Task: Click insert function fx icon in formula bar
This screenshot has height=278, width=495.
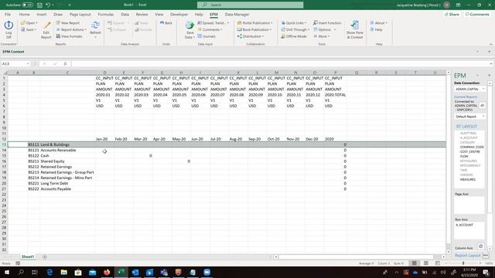Action: click(65, 63)
